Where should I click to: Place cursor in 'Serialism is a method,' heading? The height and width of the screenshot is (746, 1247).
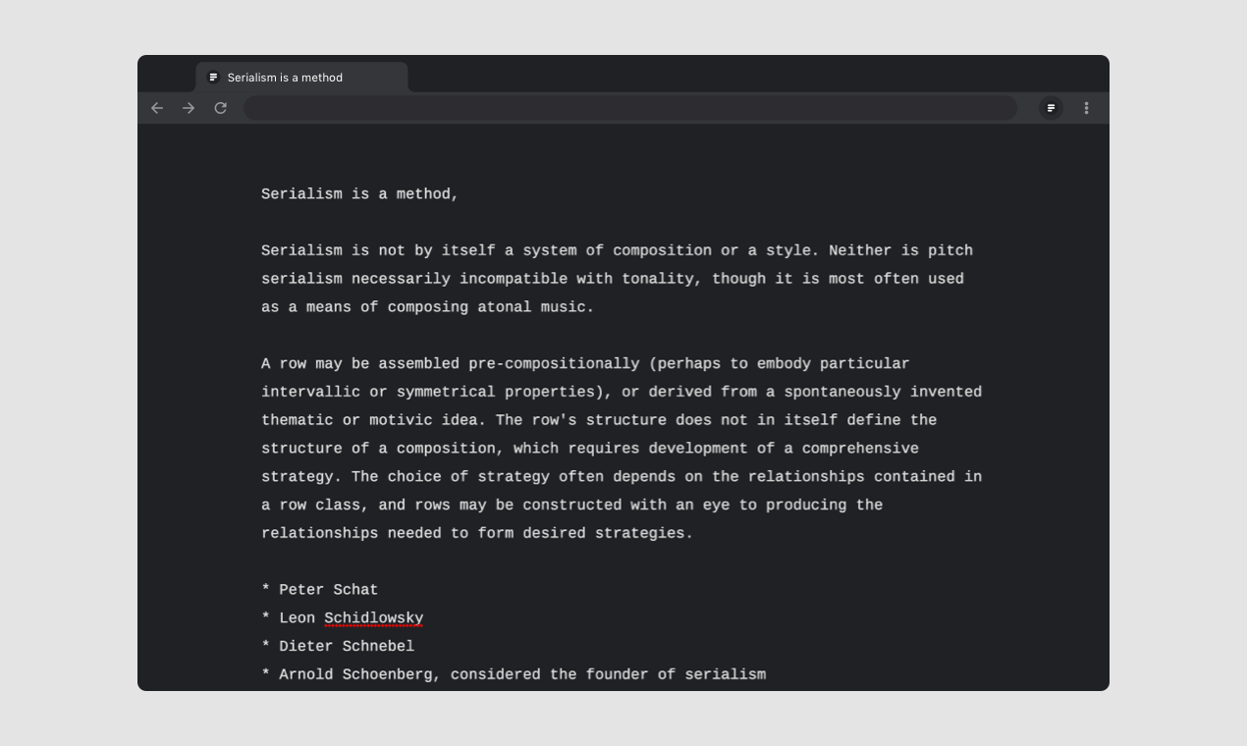(x=359, y=194)
